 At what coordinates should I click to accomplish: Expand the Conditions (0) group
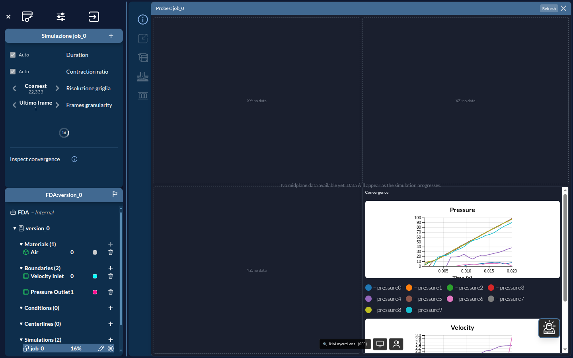click(x=21, y=308)
